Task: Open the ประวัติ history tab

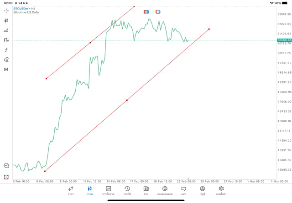Action: [x=127, y=190]
